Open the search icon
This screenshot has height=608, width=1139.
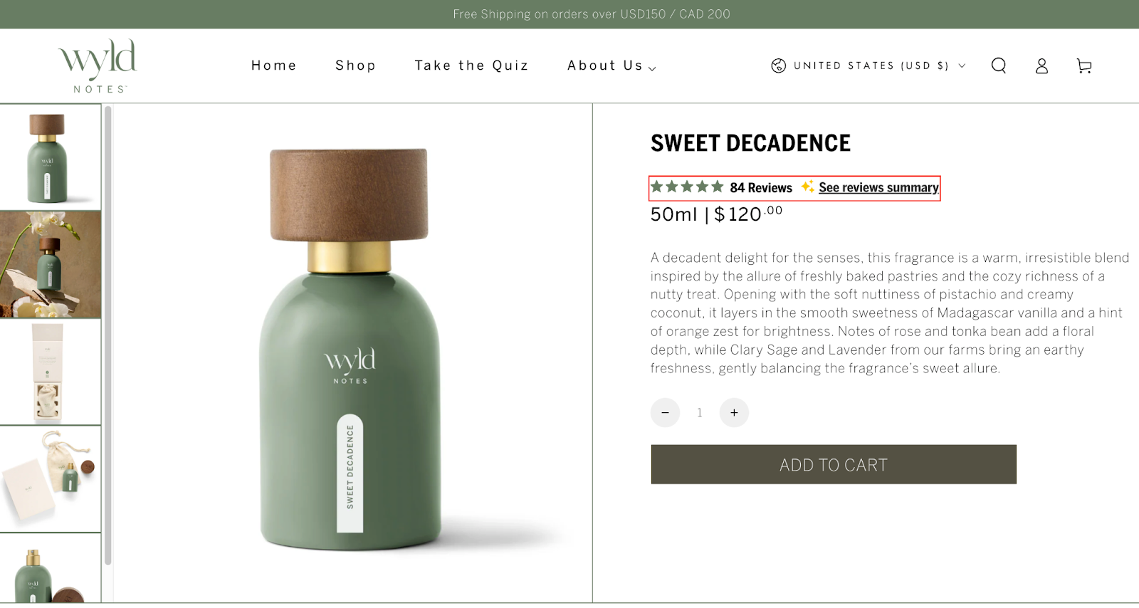click(x=999, y=65)
